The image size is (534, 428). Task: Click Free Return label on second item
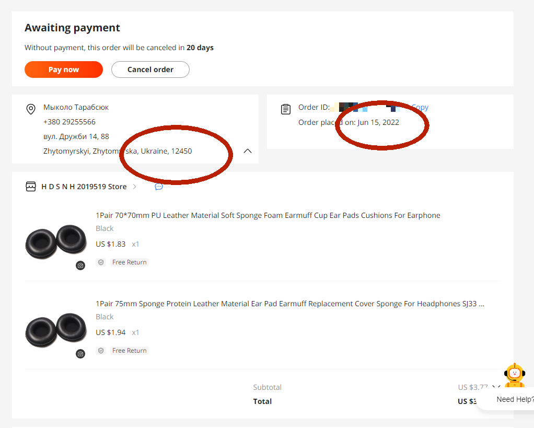129,351
